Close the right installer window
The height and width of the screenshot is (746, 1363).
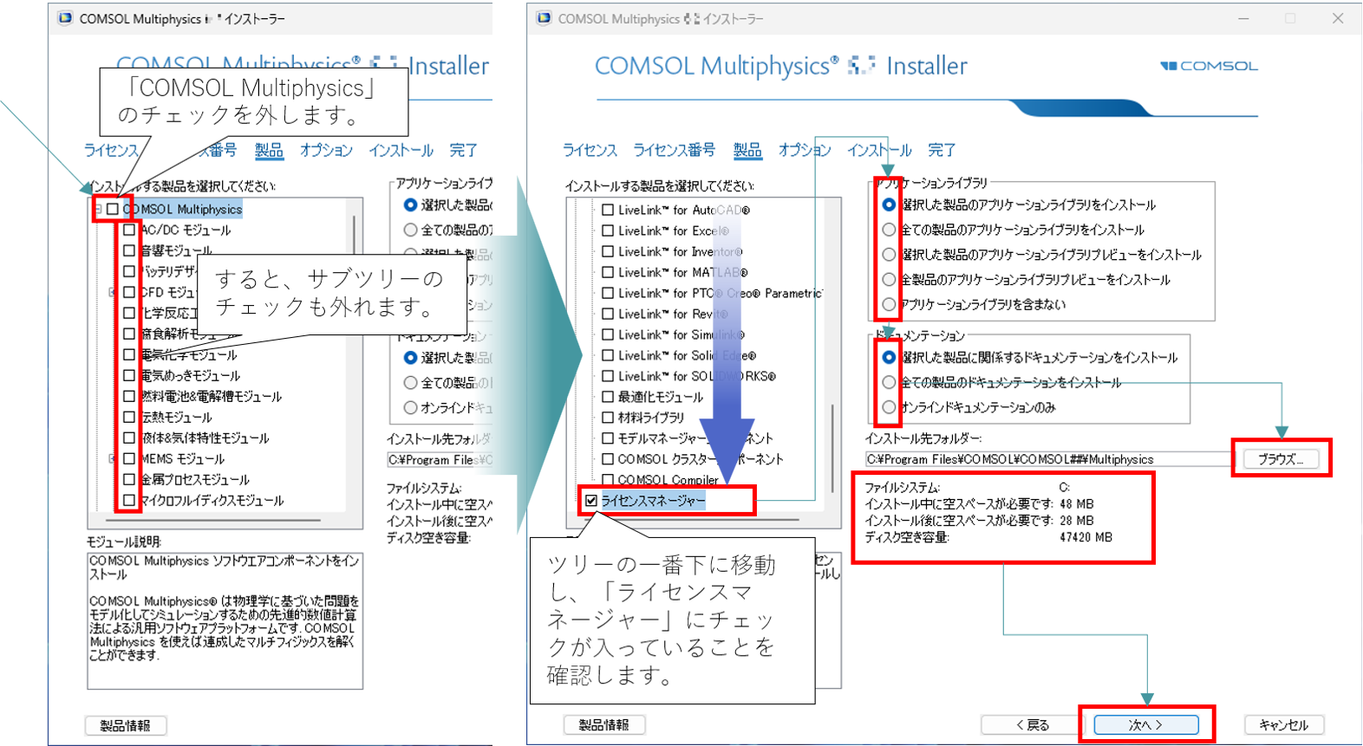coord(1338,18)
